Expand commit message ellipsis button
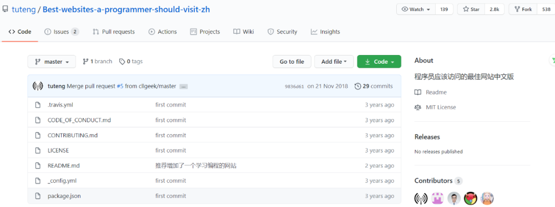 pos(183,87)
